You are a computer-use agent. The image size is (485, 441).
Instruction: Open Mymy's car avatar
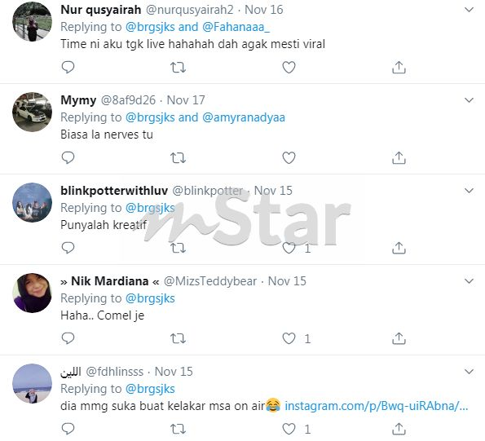click(32, 112)
